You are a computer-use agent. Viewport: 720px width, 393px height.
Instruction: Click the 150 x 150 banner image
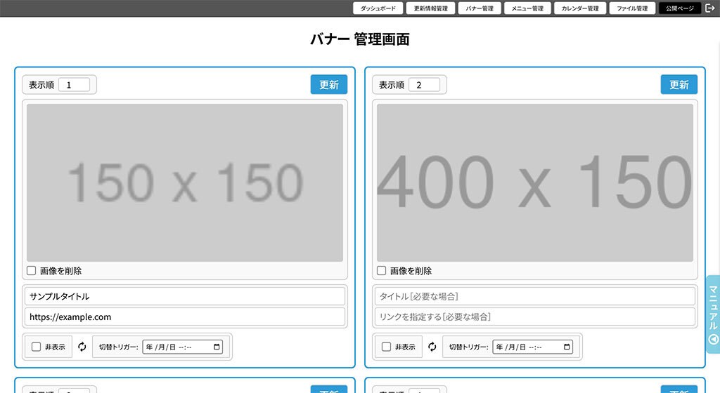pyautogui.click(x=185, y=182)
